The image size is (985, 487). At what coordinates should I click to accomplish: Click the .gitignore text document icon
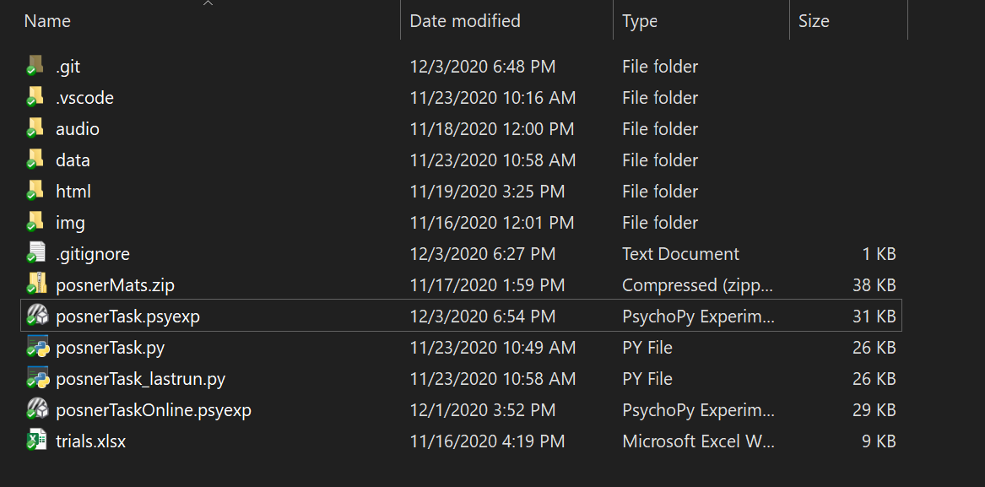point(35,253)
